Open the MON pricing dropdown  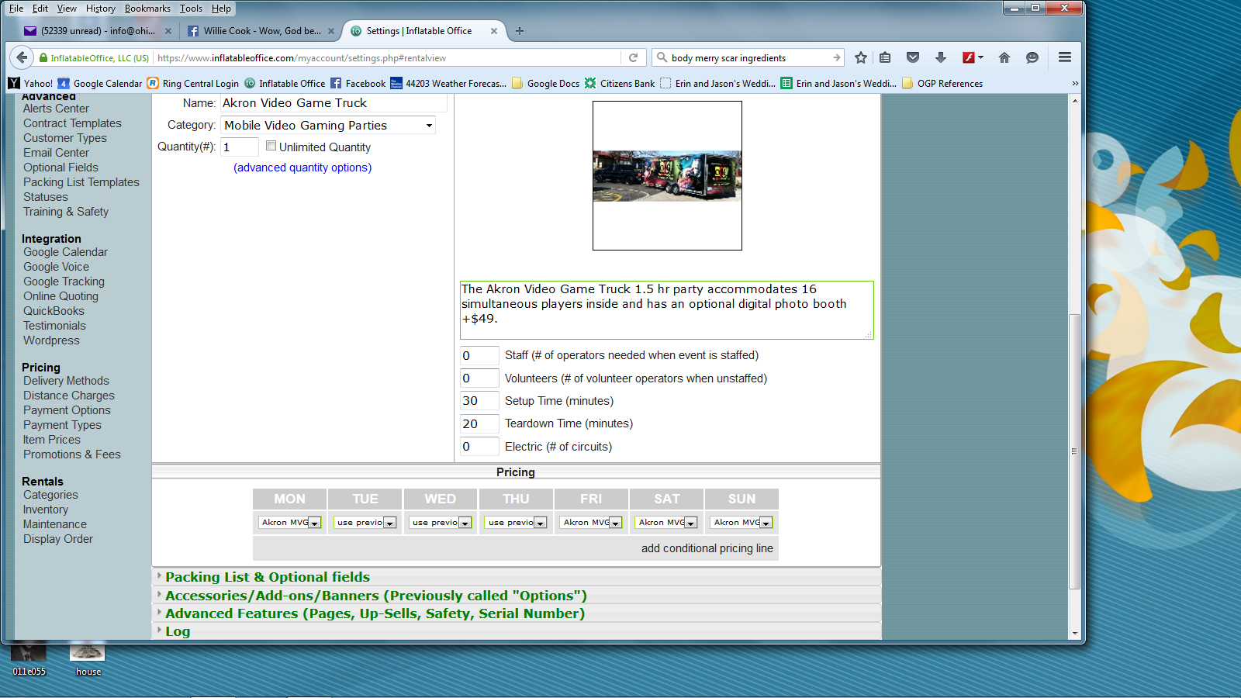[289, 523]
